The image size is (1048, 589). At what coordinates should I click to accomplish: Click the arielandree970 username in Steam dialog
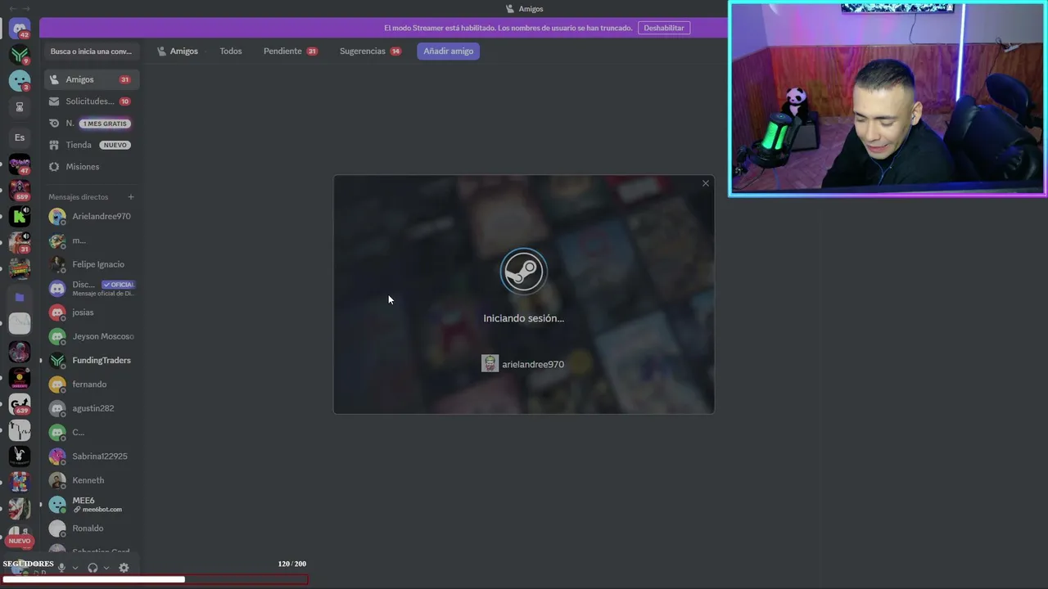coord(533,364)
